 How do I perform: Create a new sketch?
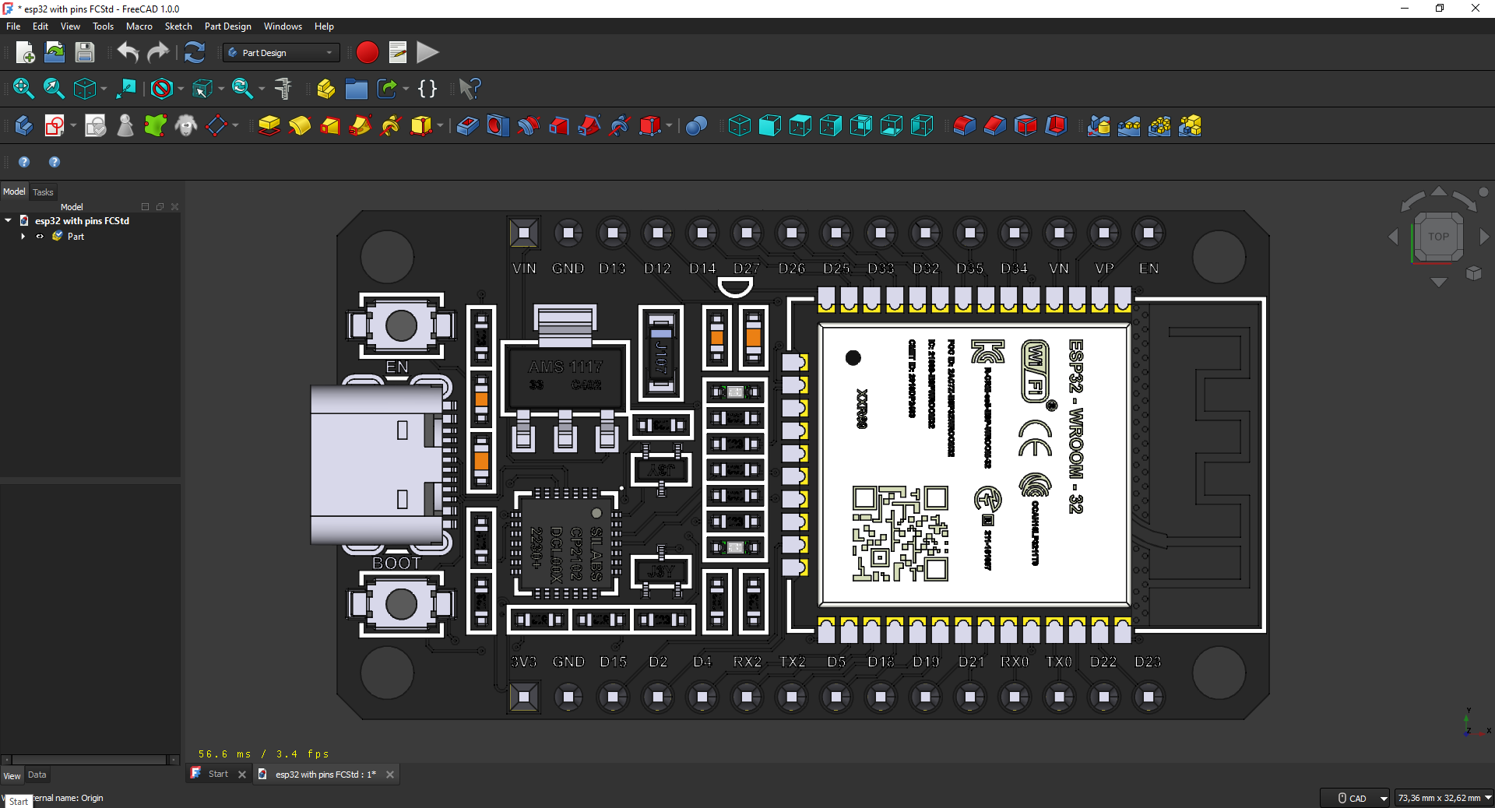pyautogui.click(x=54, y=125)
